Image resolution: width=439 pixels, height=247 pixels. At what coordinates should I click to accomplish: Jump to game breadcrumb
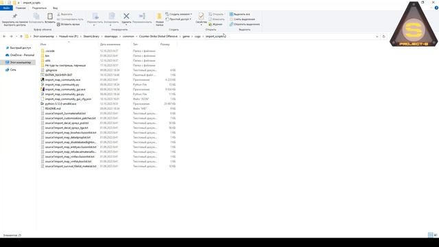pyautogui.click(x=186, y=36)
